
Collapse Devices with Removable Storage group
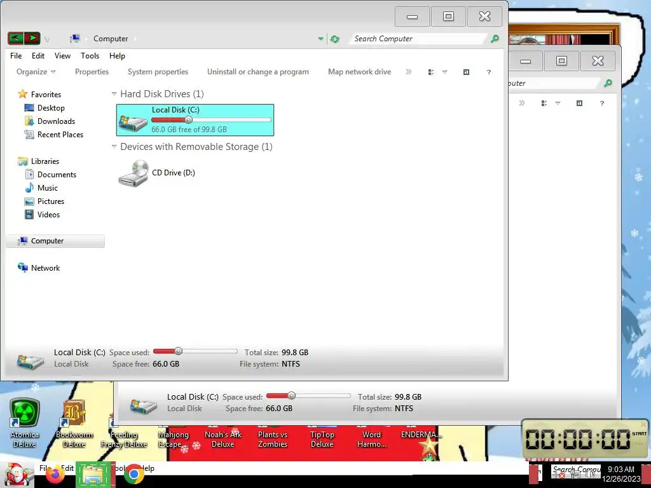(114, 147)
